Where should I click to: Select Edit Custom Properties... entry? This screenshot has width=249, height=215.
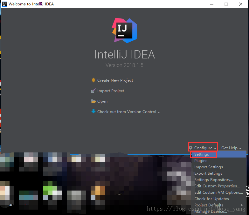click(x=219, y=186)
